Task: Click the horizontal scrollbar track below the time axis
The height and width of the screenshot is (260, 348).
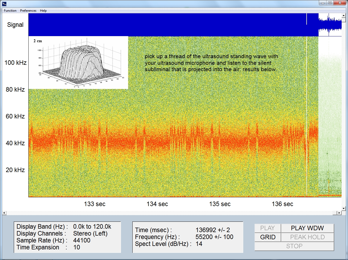Action: coord(170,213)
